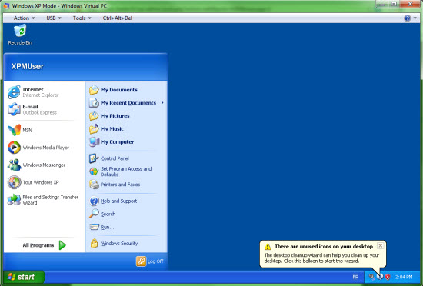Screen dimensions: 423x286
Task: Click the 'My Computer' label
Action: (117, 141)
